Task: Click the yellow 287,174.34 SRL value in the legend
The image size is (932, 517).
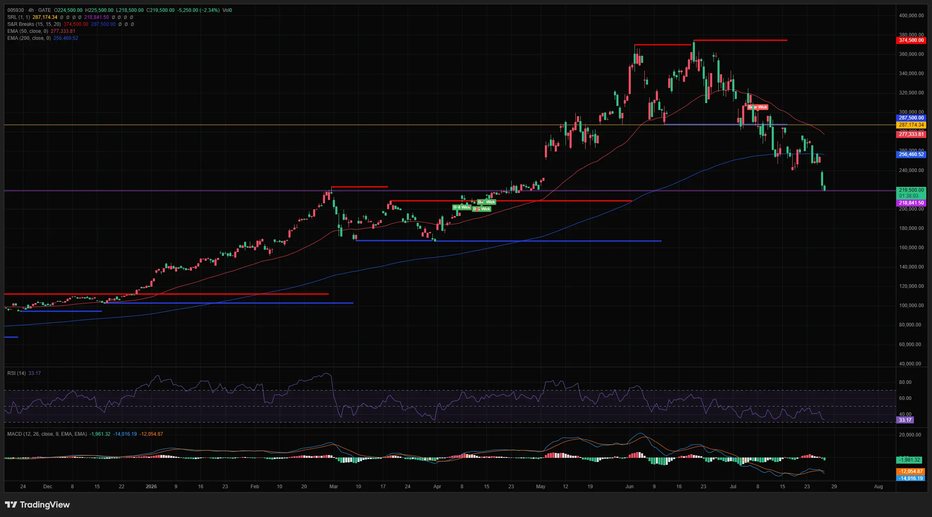Action: tap(45, 17)
